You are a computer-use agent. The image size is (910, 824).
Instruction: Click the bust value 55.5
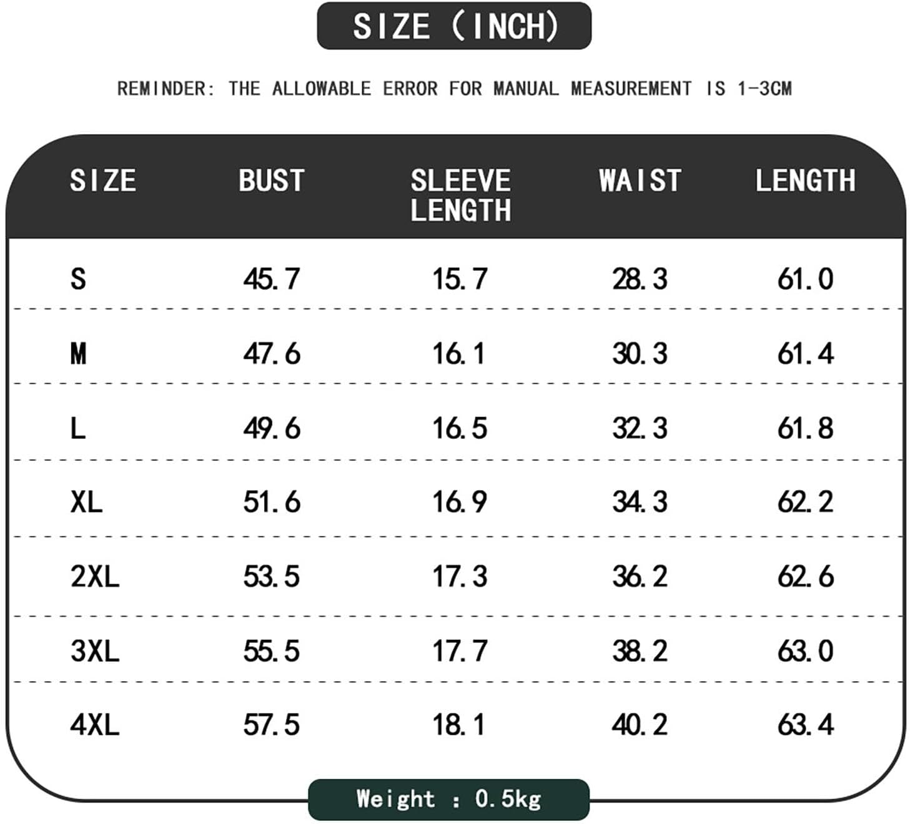point(271,651)
